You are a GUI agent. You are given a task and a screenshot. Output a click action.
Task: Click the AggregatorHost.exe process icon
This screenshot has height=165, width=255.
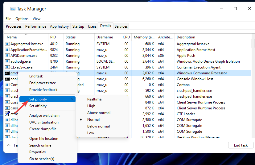click(7, 44)
